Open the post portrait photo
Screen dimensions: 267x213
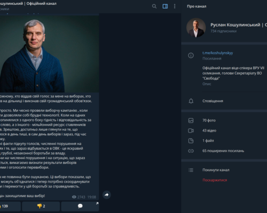50,54
